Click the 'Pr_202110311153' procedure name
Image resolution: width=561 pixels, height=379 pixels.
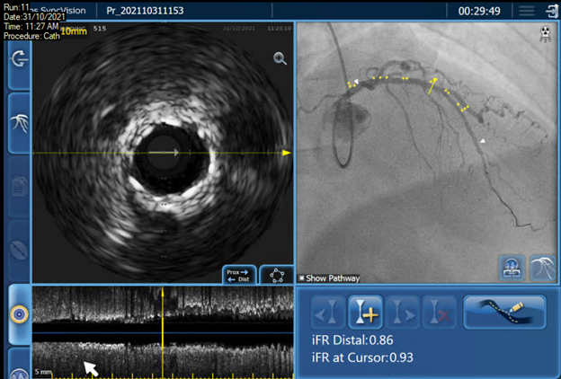coord(145,11)
